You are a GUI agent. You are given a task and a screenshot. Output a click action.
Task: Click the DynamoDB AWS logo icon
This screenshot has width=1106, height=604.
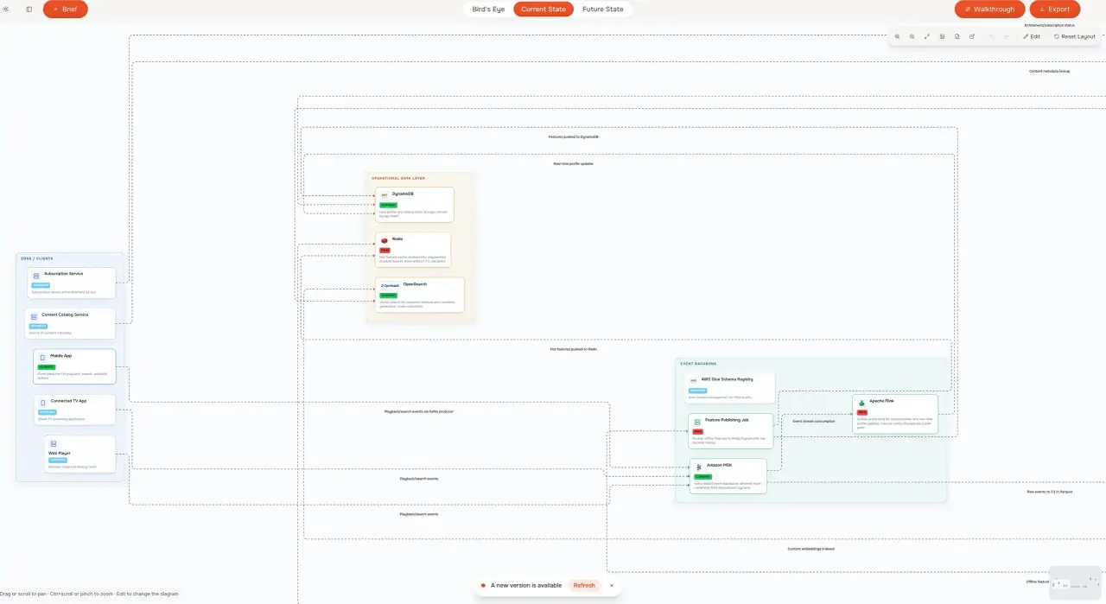coord(385,195)
